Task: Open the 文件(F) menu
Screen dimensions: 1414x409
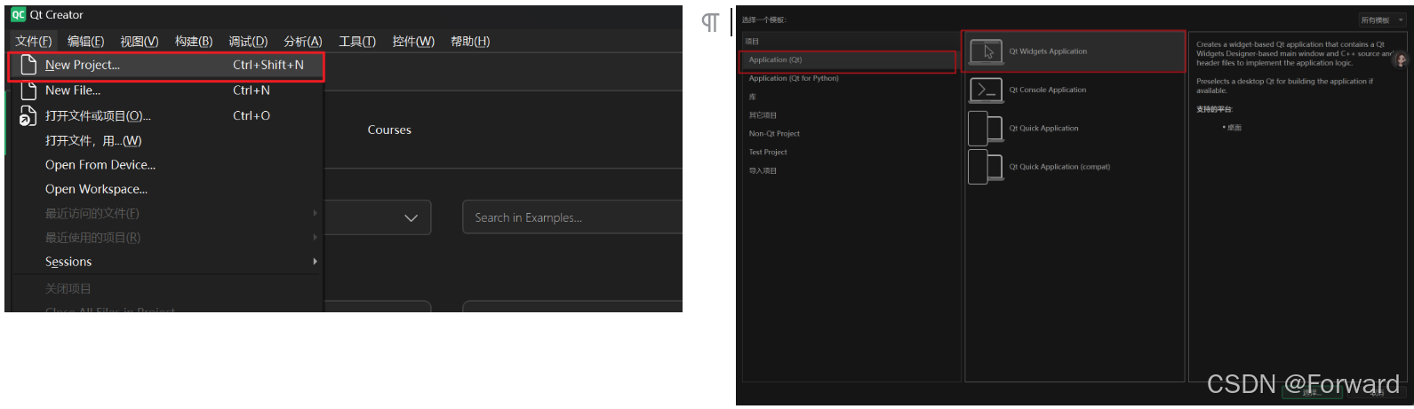Action: pyautogui.click(x=34, y=41)
